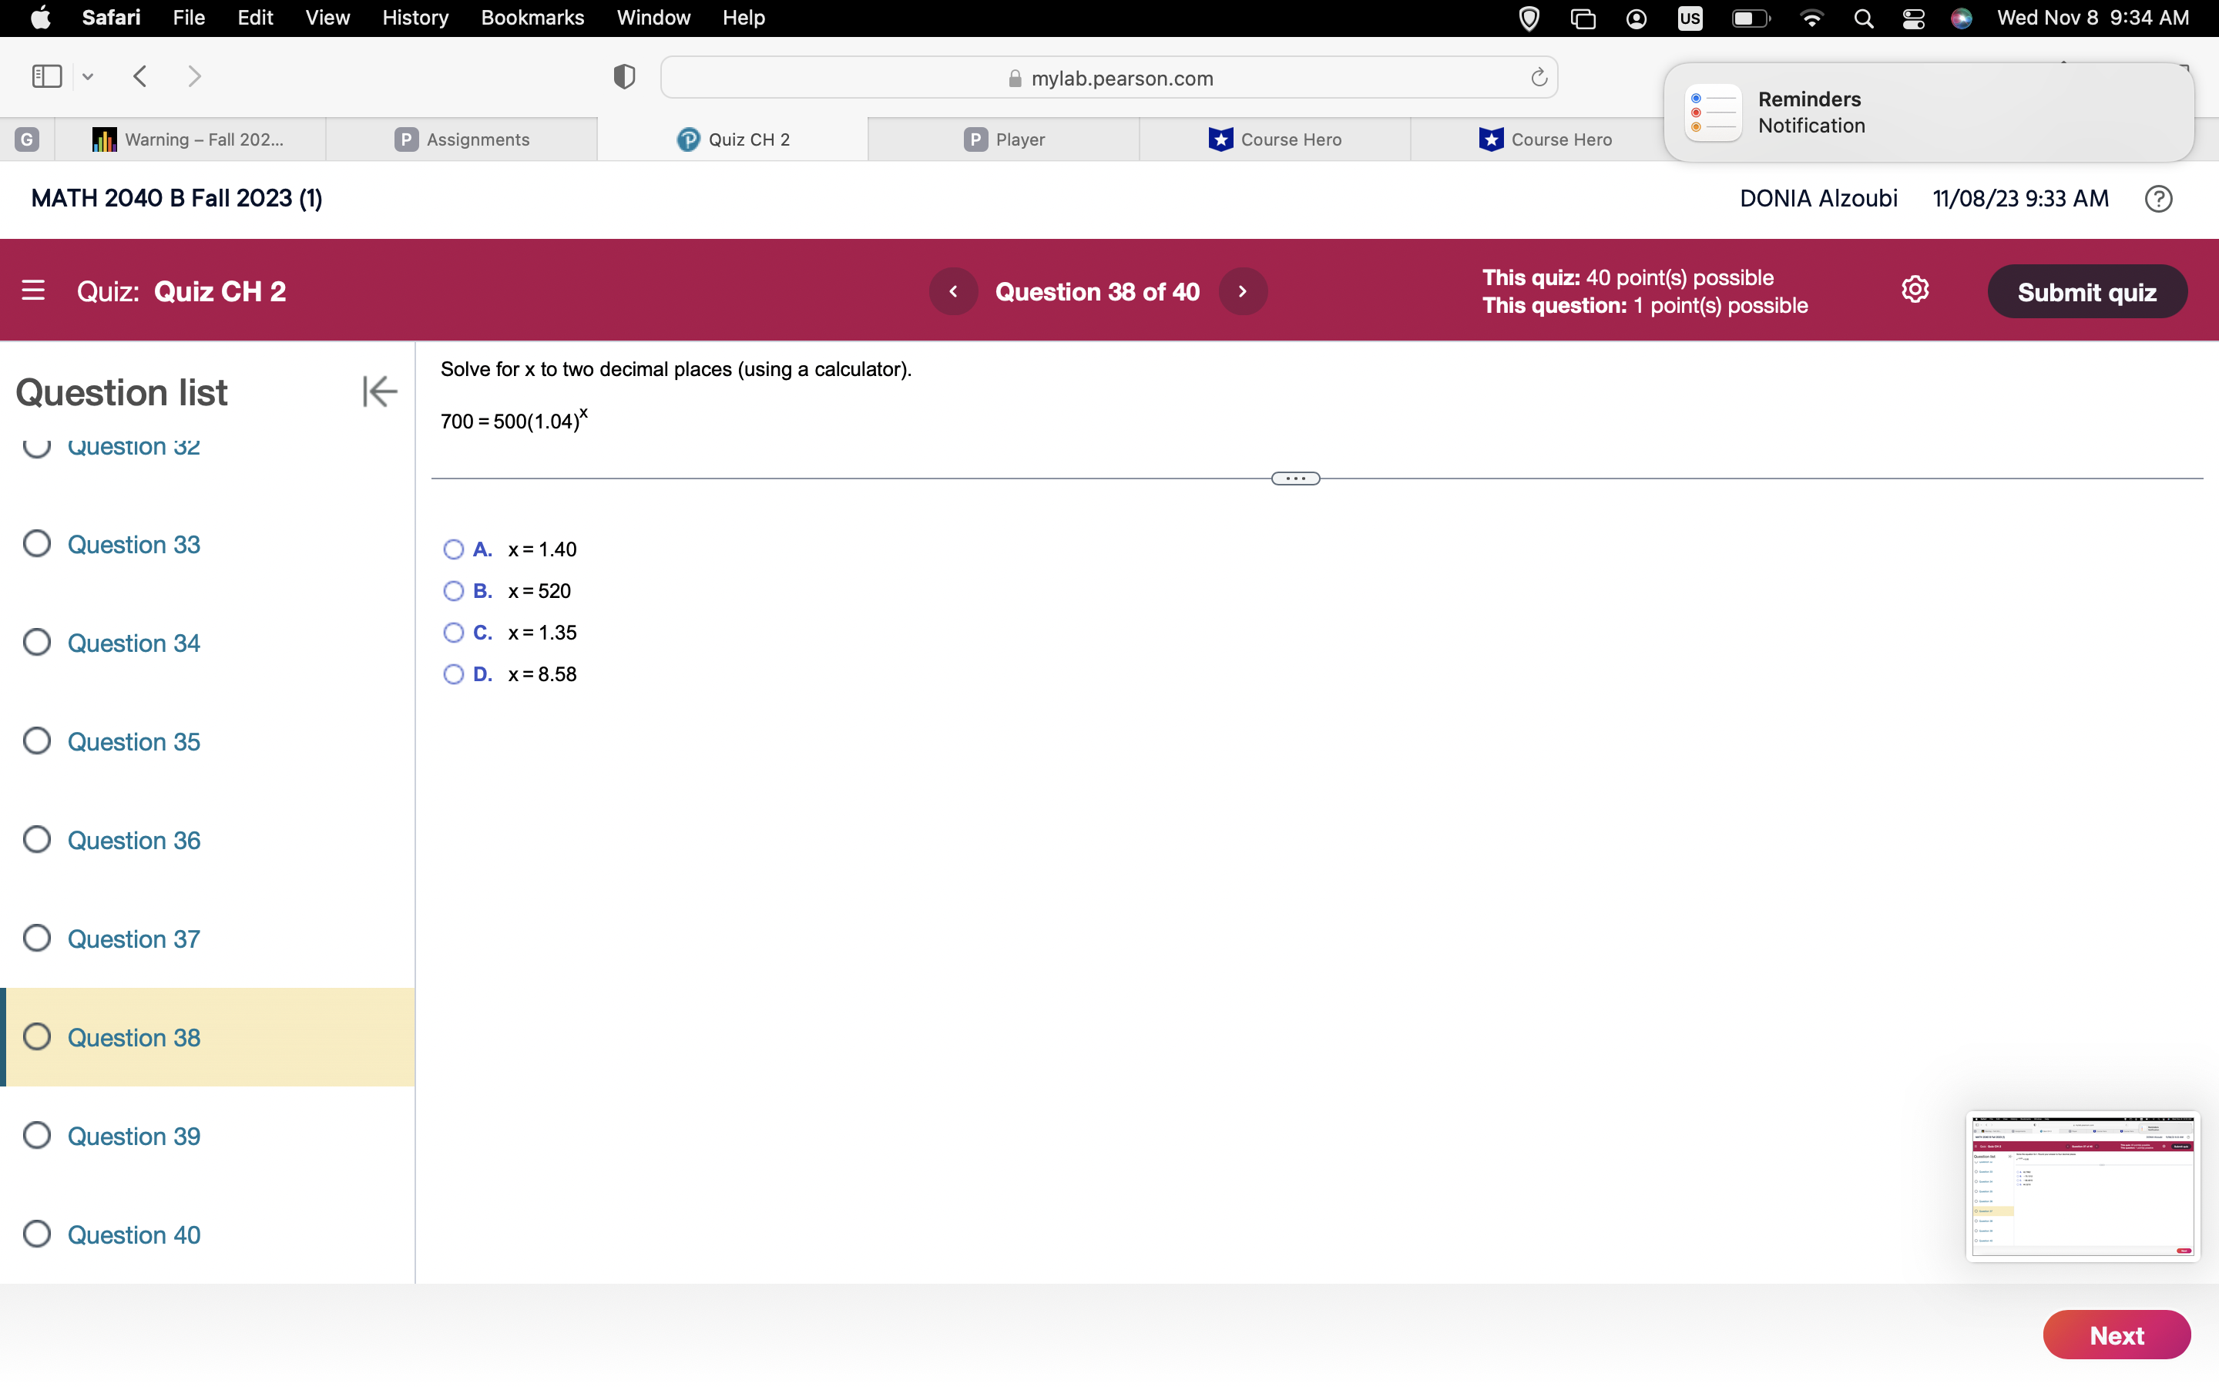Click the help question mark icon
The image size is (2219, 1387).
point(2157,199)
